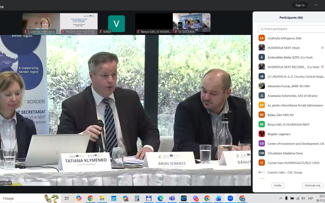Click Bogdan Leganaru's red avatar icon

click(262, 134)
